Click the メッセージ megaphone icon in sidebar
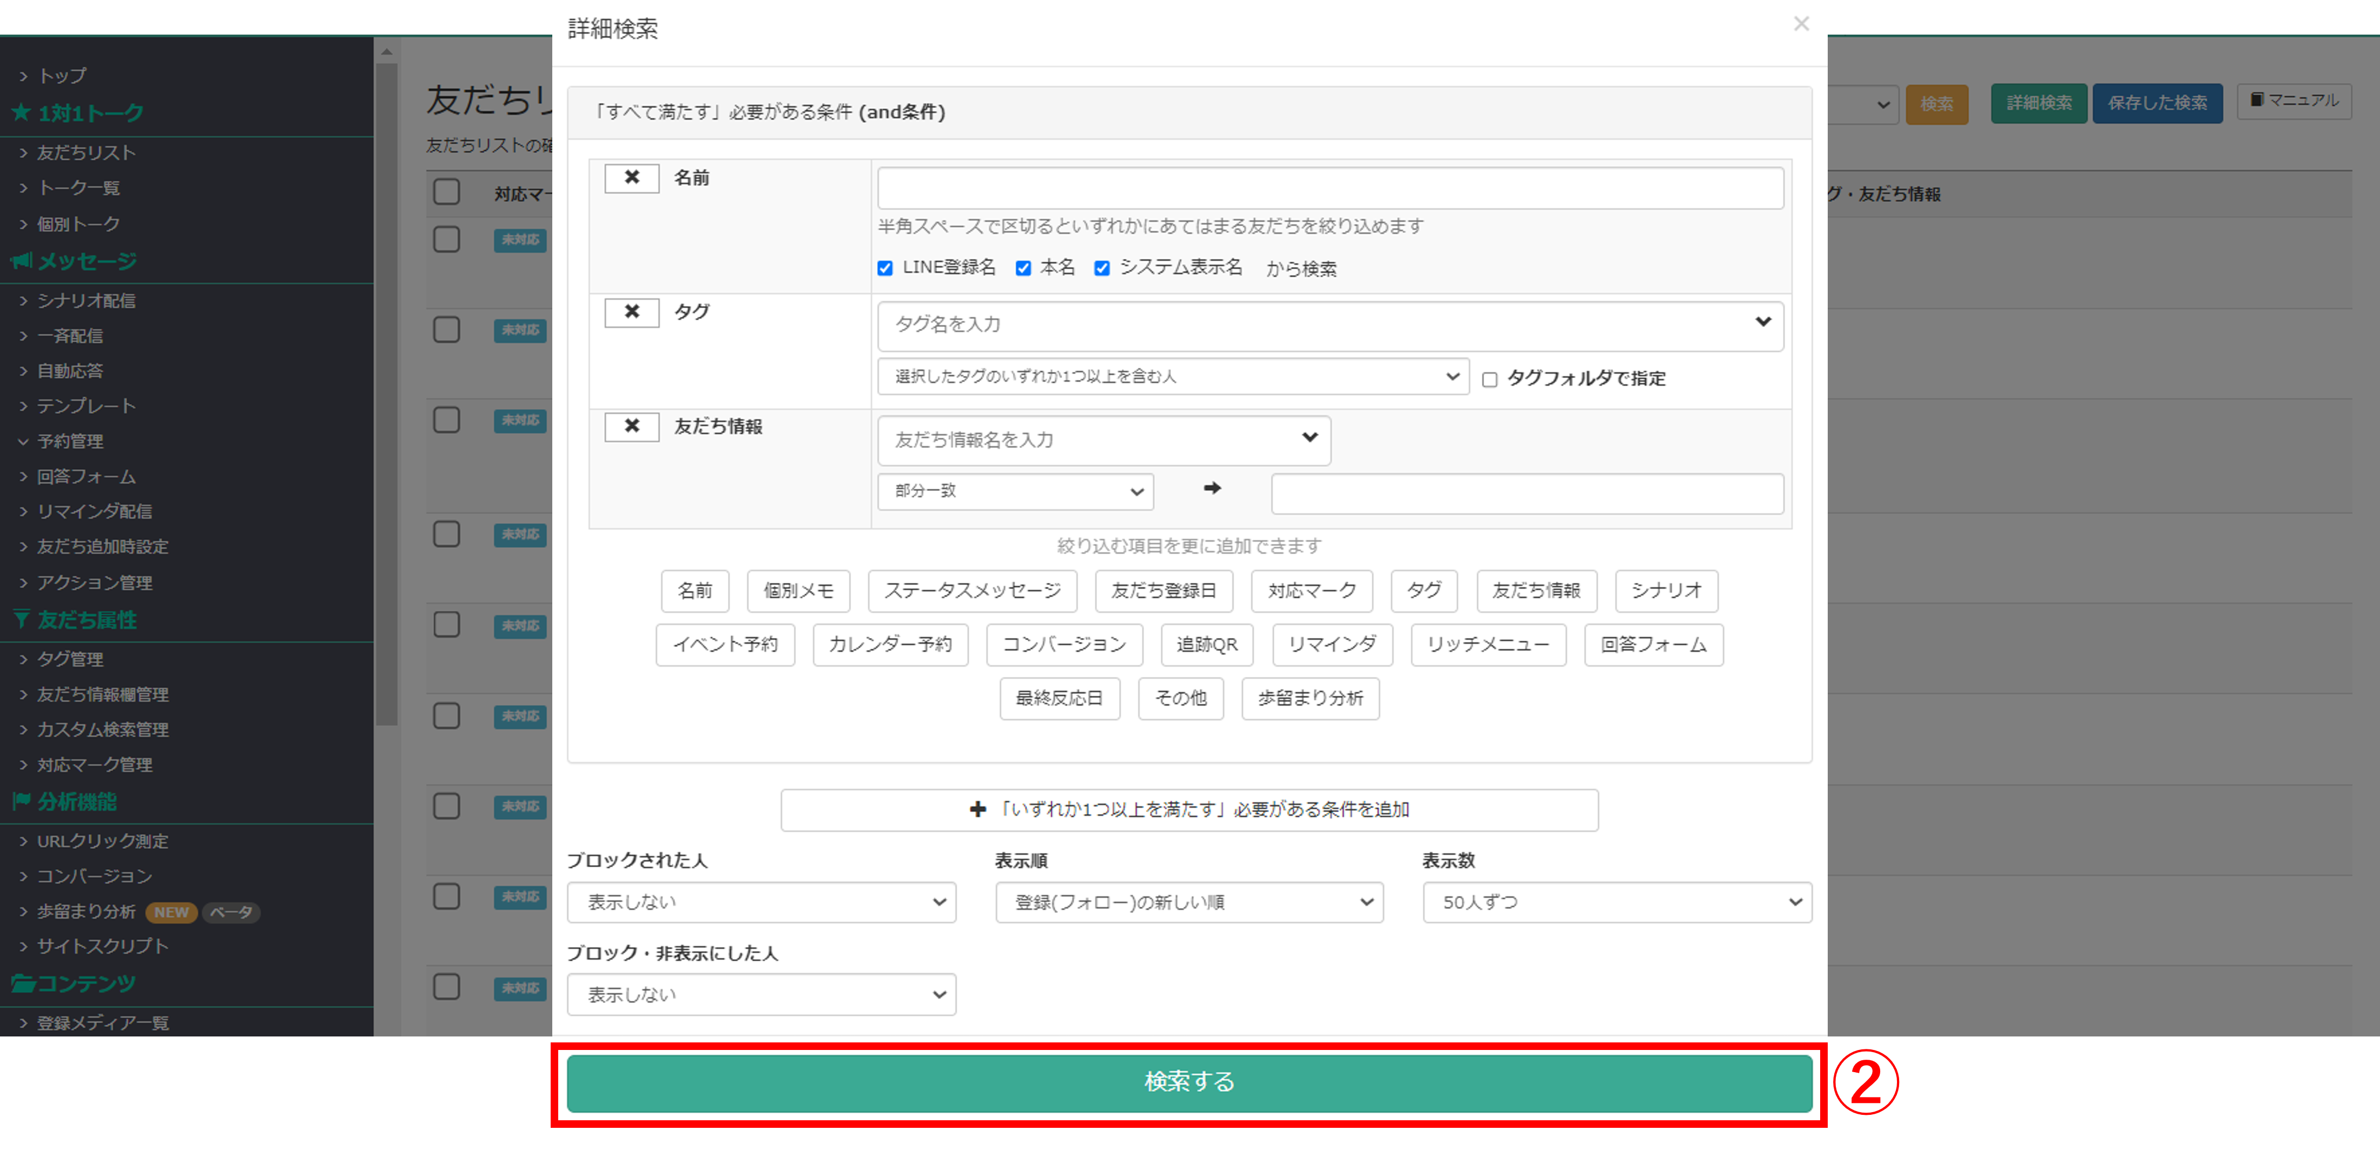Screen dimensions: 2380x1170 [21, 261]
